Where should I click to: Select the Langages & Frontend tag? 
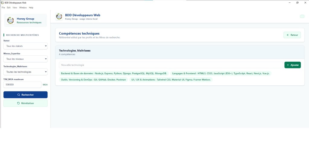(x=221, y=73)
